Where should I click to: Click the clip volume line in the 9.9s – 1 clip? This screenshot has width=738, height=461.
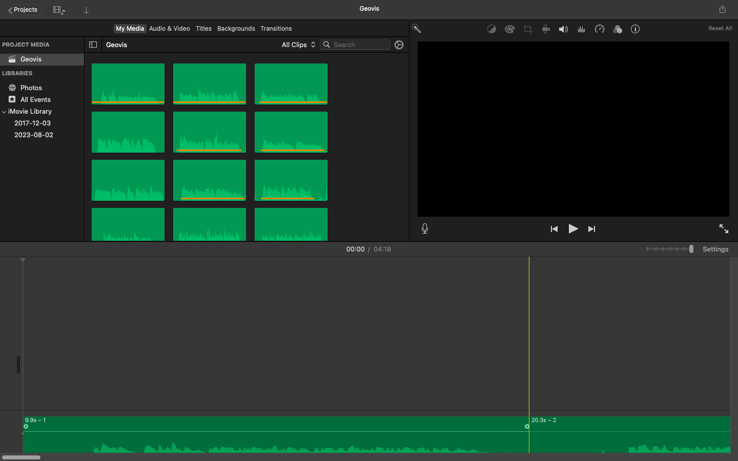click(276, 432)
